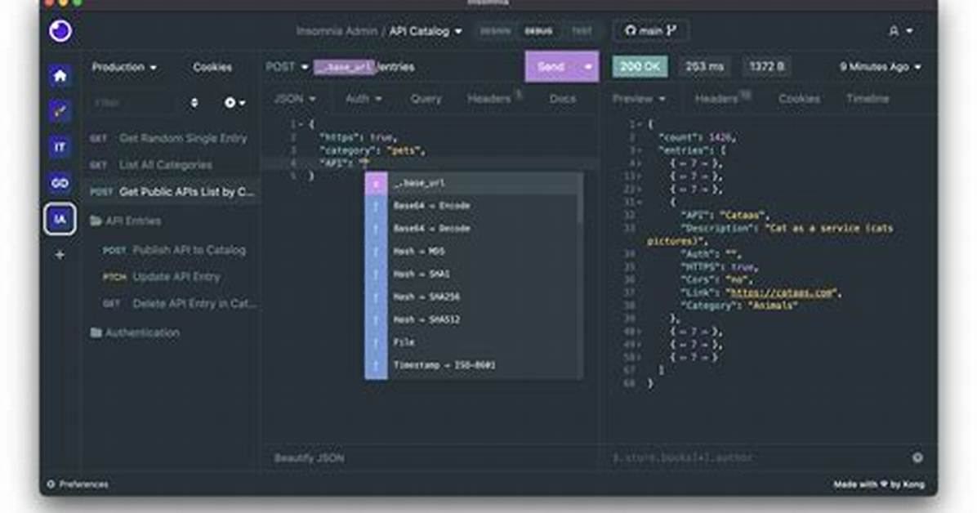This screenshot has width=977, height=513.
Task: Open the response filter help gear icon
Action: tap(917, 457)
